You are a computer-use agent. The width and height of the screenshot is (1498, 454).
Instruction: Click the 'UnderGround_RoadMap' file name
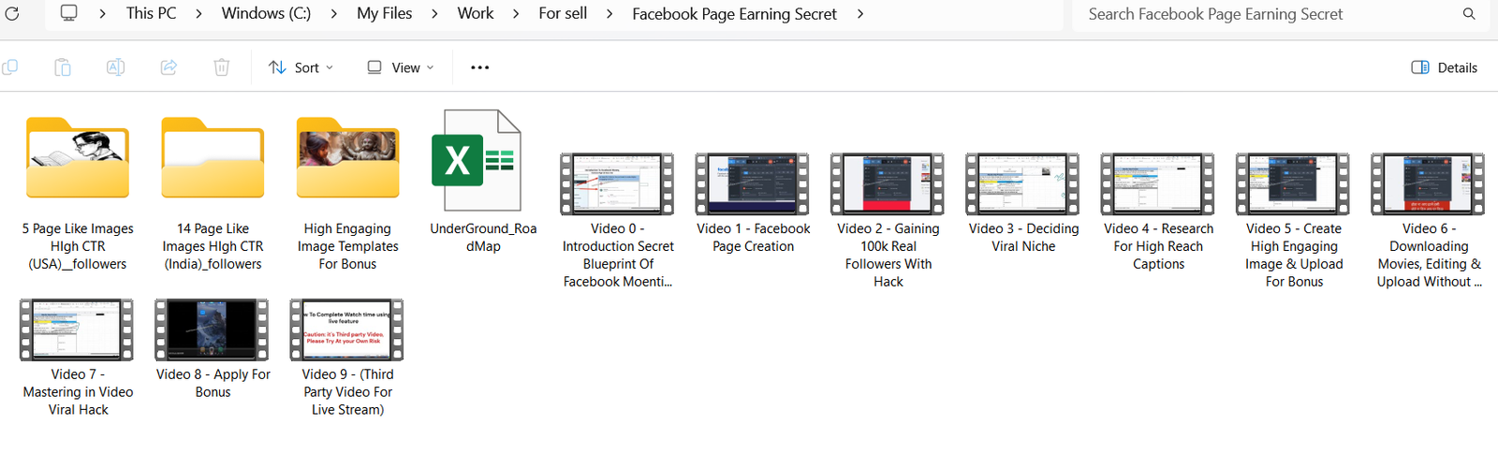tap(483, 238)
